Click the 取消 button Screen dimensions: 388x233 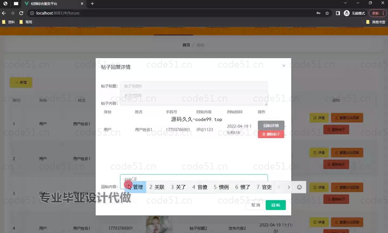(x=255, y=205)
